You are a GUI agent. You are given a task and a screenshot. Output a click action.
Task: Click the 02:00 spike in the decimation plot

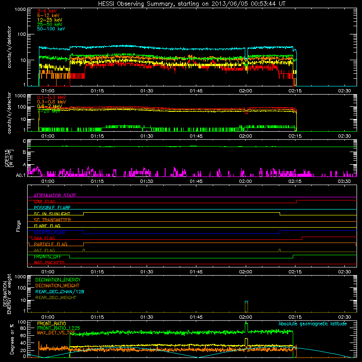tap(246, 307)
